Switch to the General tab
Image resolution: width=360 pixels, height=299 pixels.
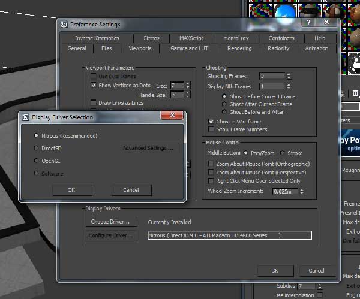click(x=77, y=49)
